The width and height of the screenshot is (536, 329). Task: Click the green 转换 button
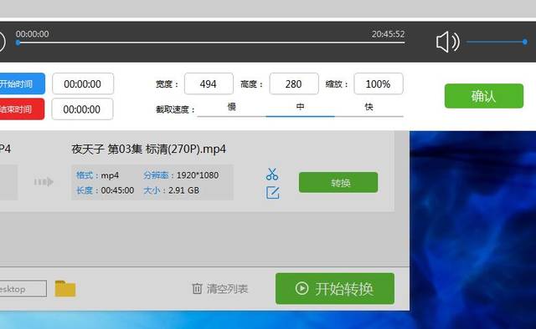click(338, 182)
